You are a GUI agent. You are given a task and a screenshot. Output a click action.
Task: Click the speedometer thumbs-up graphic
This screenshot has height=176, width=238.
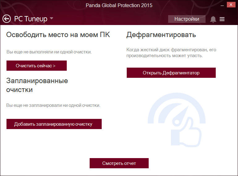[x=176, y=120]
